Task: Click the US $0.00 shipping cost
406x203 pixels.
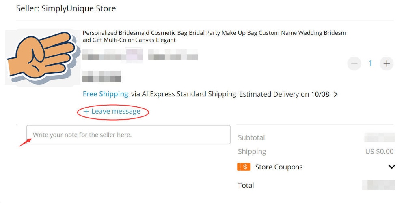Action: 379,151
